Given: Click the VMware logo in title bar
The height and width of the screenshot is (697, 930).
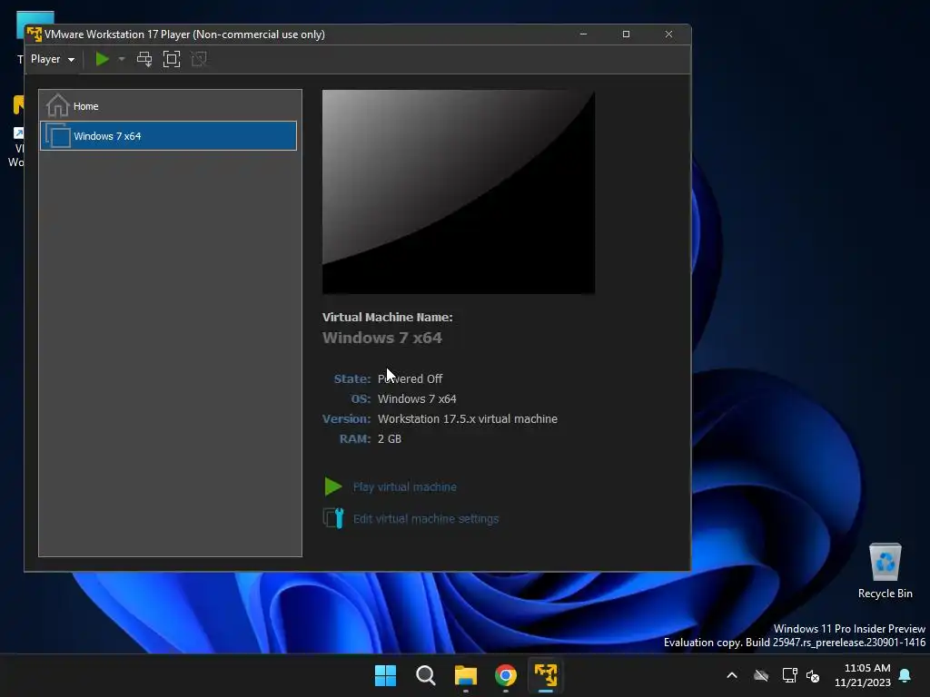Looking at the screenshot, I should click(35, 34).
